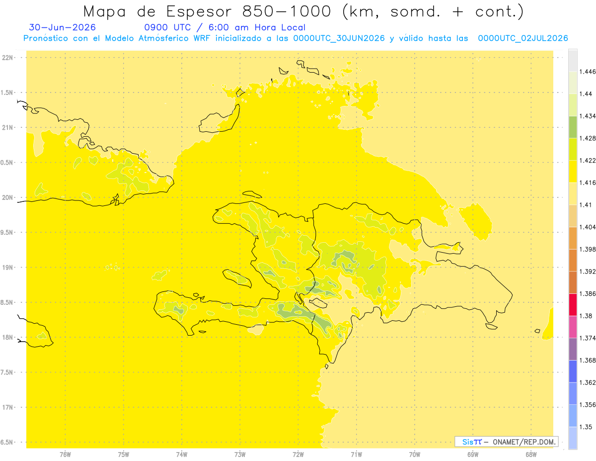
Task: Click the longitude label '71W'
Action: pos(356,454)
